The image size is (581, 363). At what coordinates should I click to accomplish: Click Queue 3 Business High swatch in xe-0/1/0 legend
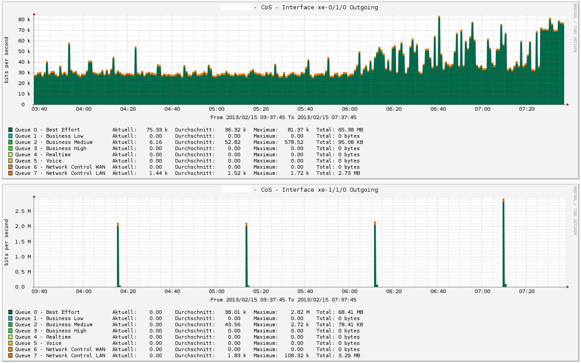click(x=10, y=148)
